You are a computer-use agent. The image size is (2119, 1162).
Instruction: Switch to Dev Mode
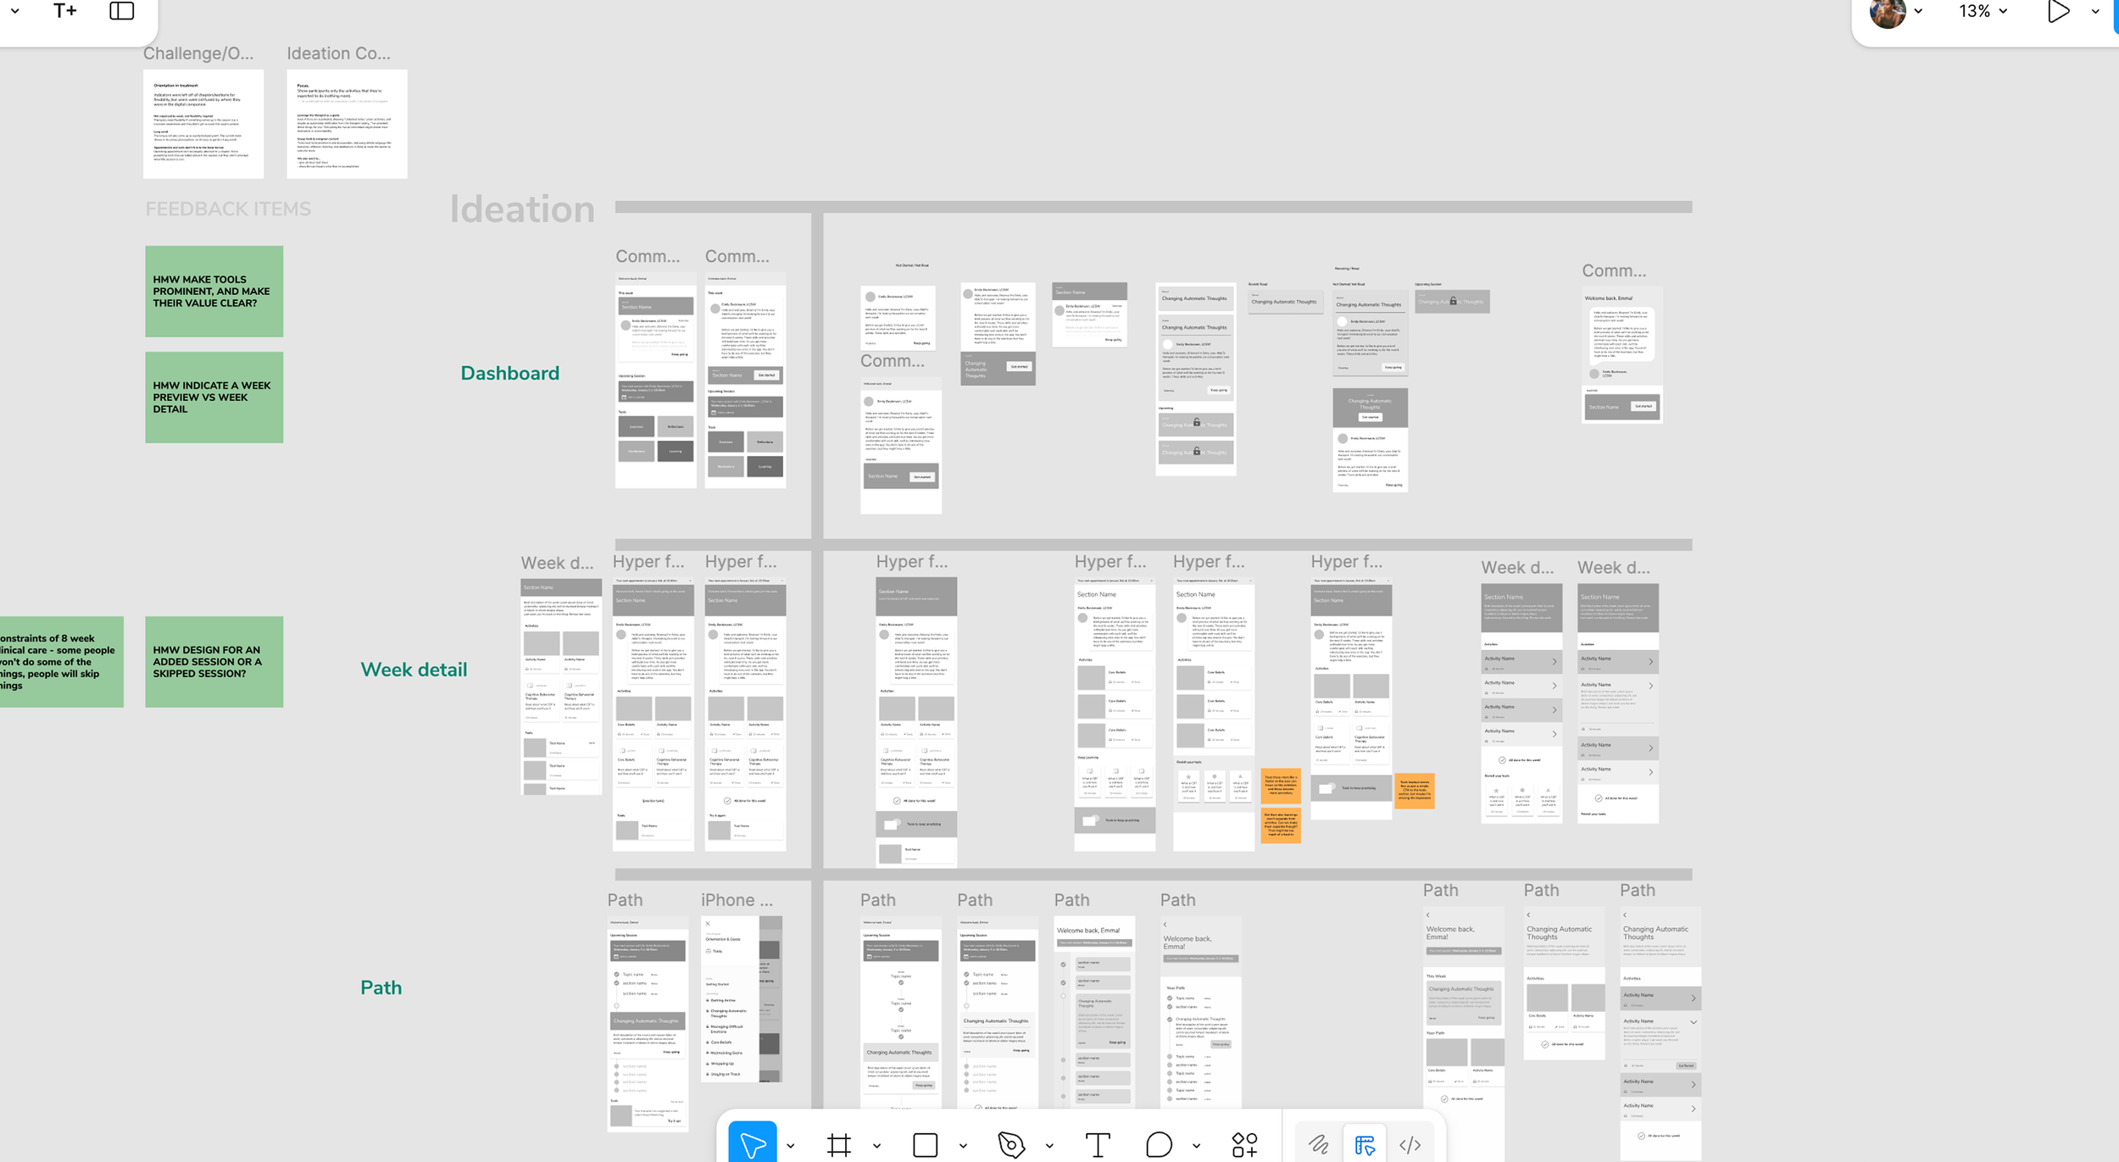(1410, 1145)
